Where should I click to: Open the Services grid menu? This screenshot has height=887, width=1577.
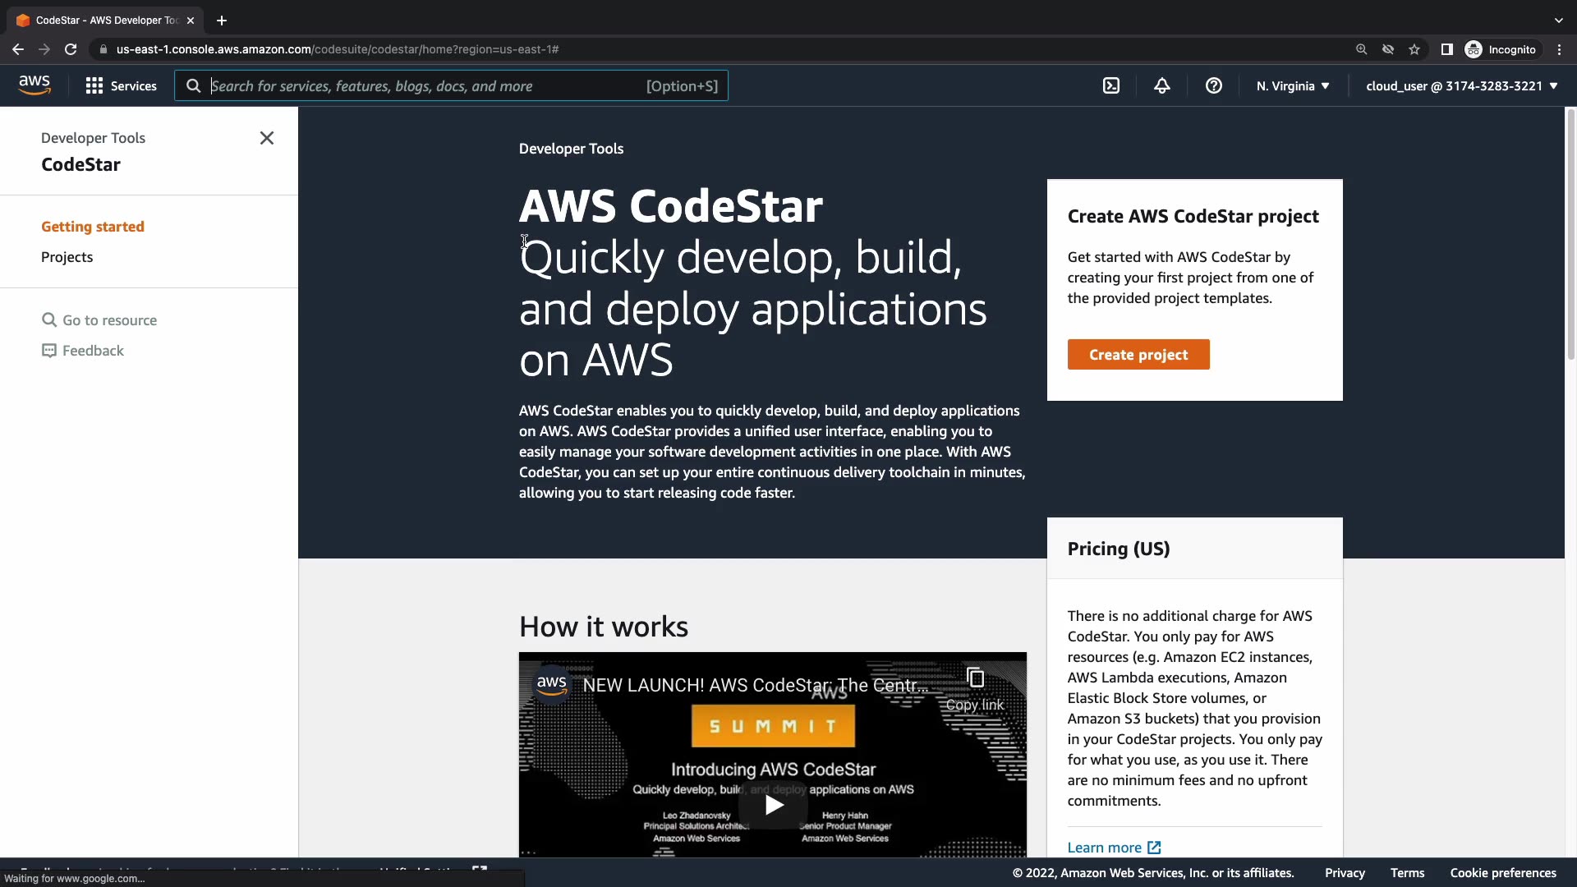click(x=121, y=85)
